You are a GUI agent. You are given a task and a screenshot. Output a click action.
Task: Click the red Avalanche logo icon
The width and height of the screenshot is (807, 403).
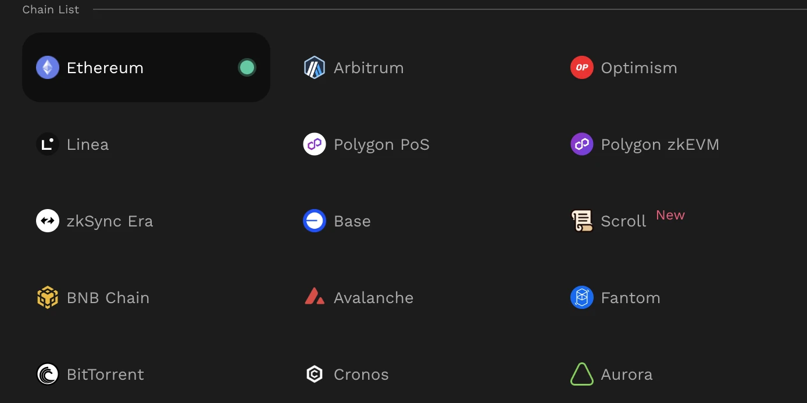tap(315, 297)
